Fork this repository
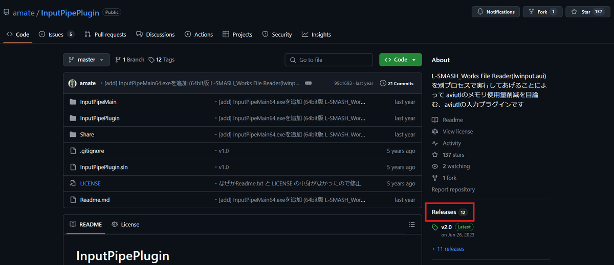Screen dimensions: 614x265 542,12
